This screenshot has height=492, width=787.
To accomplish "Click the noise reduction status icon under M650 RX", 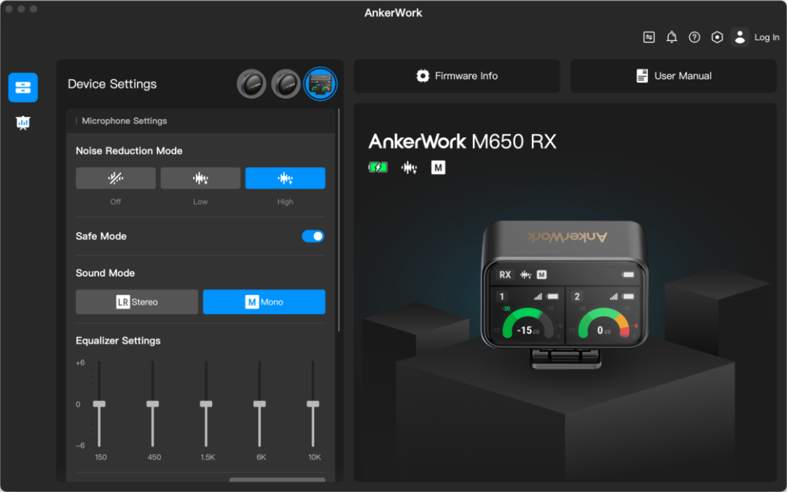I will tap(409, 168).
